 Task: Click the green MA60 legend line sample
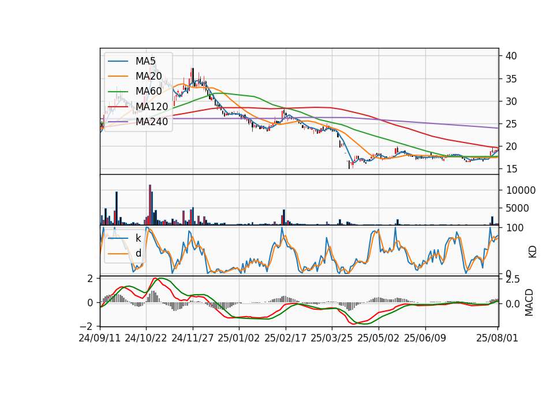coord(118,92)
